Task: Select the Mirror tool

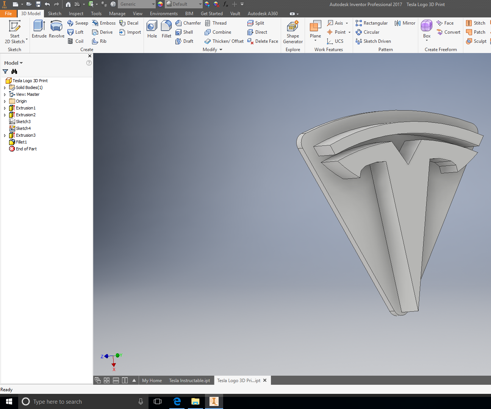Action: pyautogui.click(x=405, y=23)
